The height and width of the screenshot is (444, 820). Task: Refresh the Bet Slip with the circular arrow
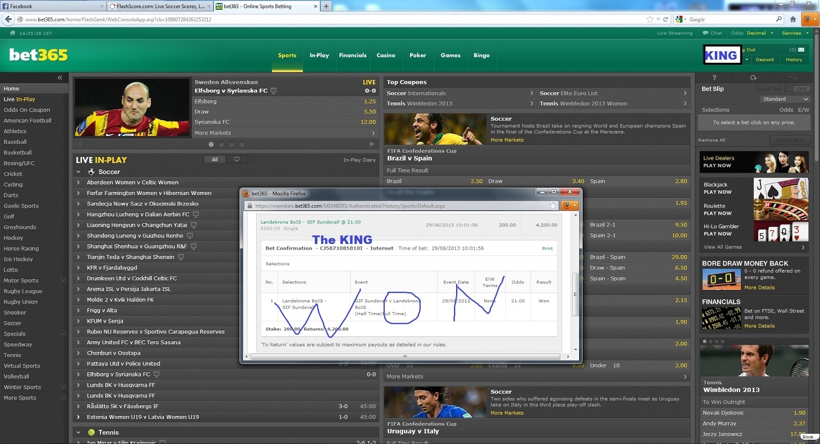tap(753, 78)
